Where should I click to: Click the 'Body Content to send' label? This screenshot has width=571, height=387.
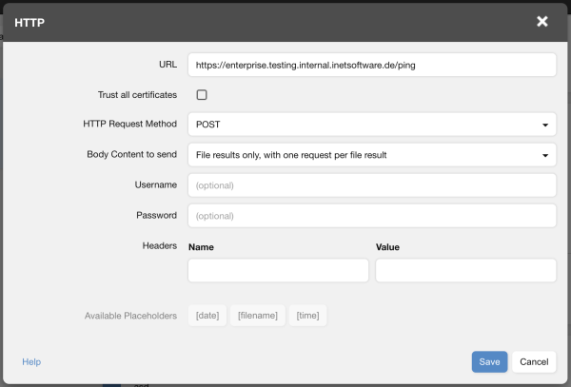(x=131, y=154)
